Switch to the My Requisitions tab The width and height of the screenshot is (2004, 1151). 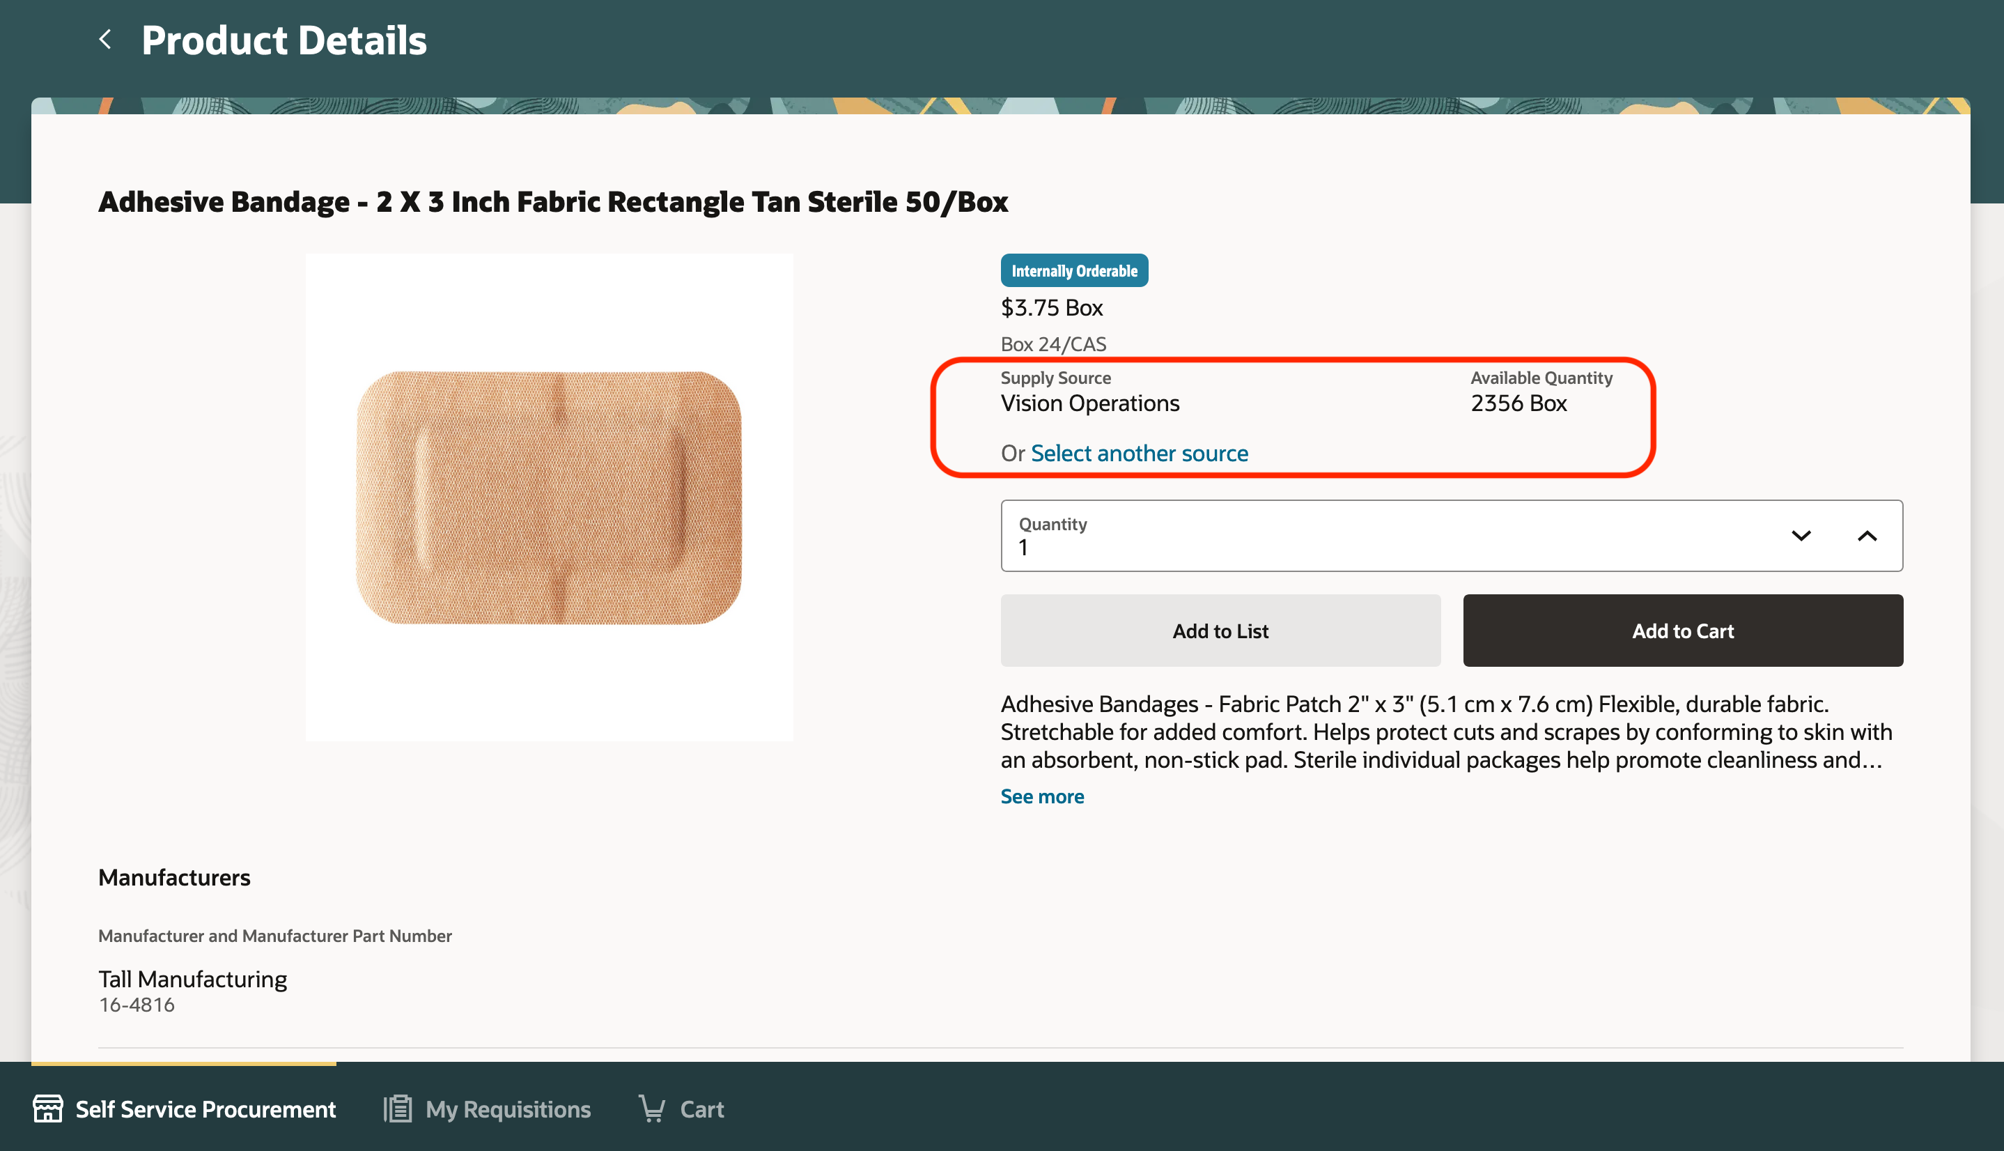click(507, 1109)
